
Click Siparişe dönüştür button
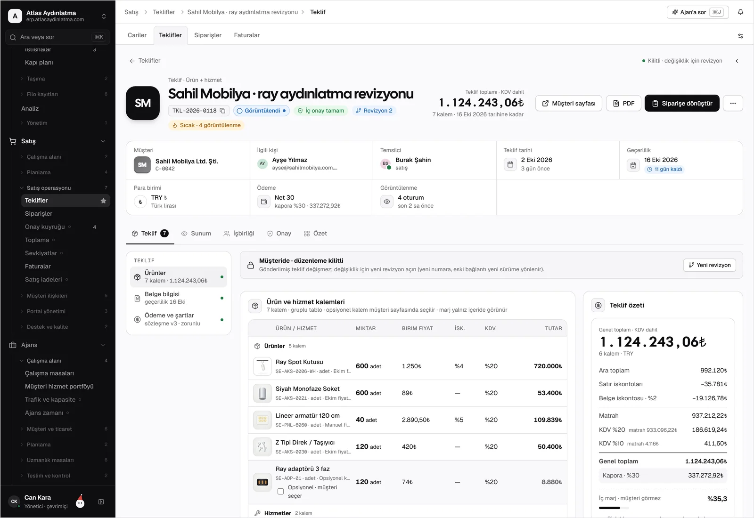[x=682, y=103]
